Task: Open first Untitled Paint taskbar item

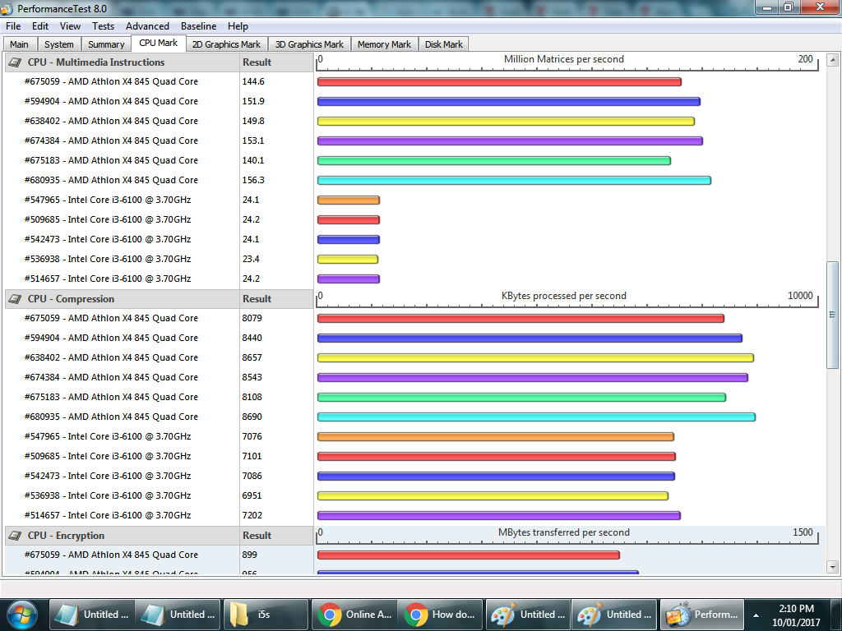Action: coord(528,615)
